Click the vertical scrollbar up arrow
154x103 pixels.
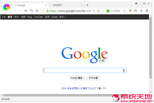coord(150,16)
